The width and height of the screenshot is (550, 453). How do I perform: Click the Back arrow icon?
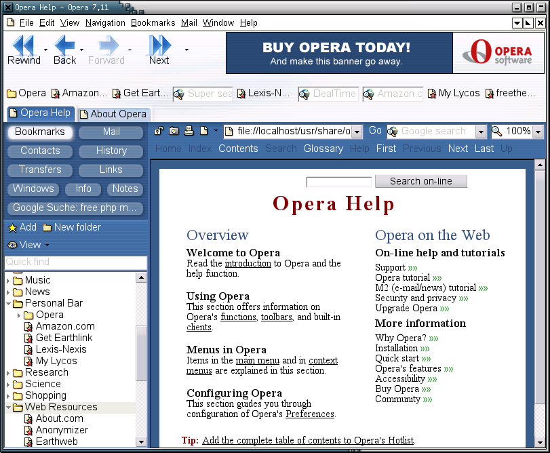point(64,45)
